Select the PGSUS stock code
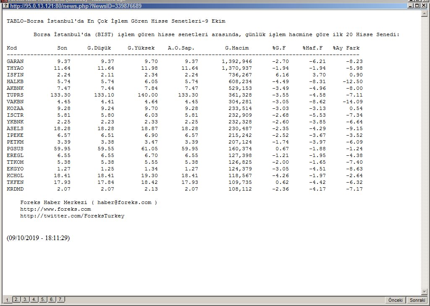 [15, 149]
